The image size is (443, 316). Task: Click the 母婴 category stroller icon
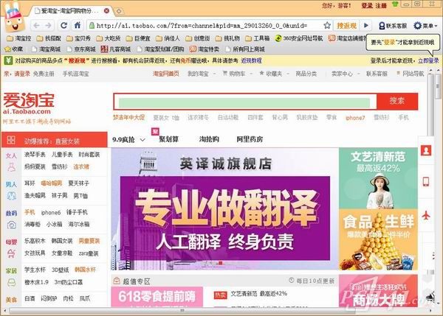pos(11,253)
